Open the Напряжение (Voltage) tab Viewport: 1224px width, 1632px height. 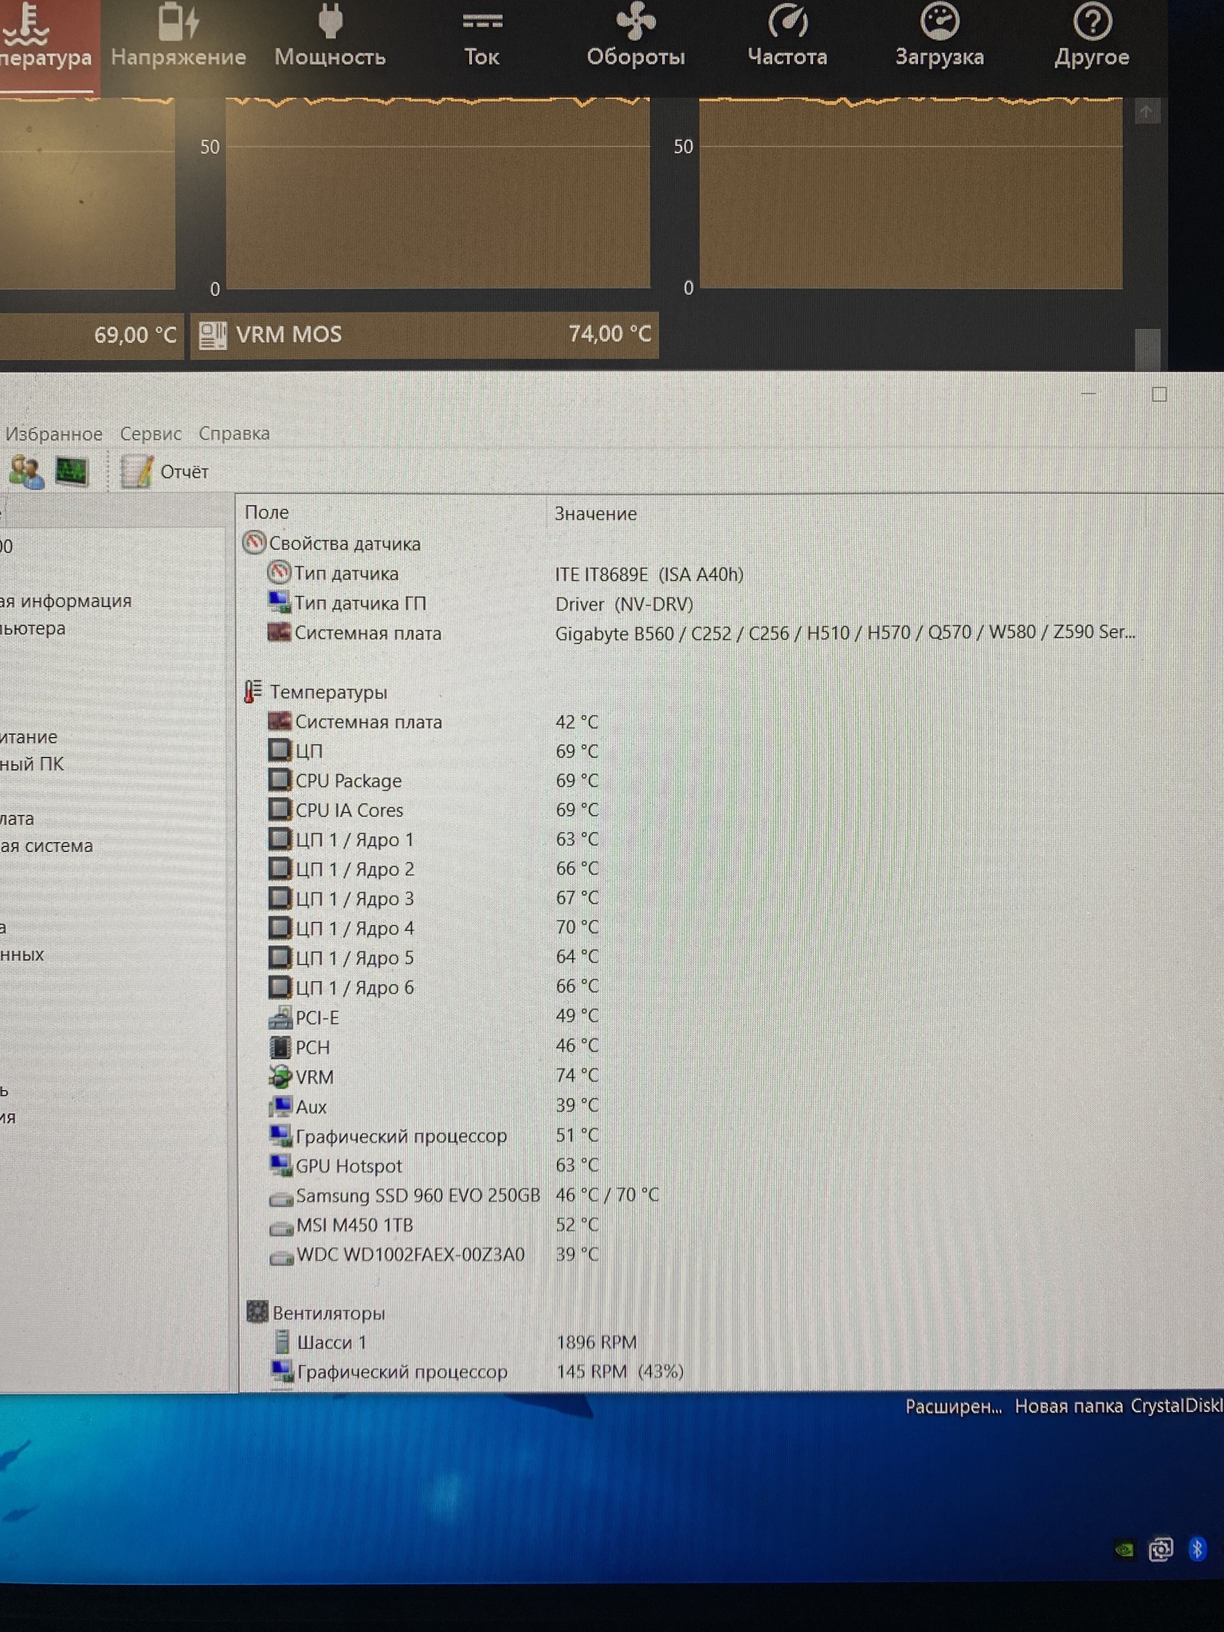[x=178, y=37]
